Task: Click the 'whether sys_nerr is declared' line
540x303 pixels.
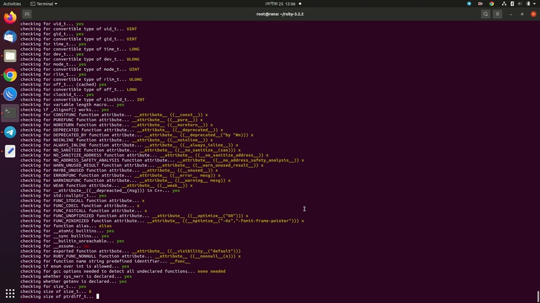Action: 76,276
